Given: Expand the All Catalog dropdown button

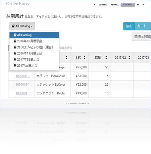Looking at the screenshot, I should coord(22,26).
